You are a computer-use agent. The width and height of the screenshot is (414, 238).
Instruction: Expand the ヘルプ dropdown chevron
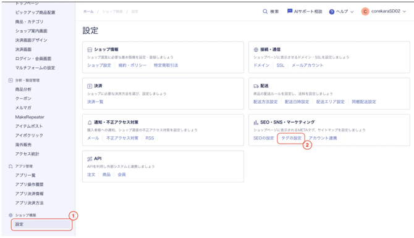coord(352,12)
